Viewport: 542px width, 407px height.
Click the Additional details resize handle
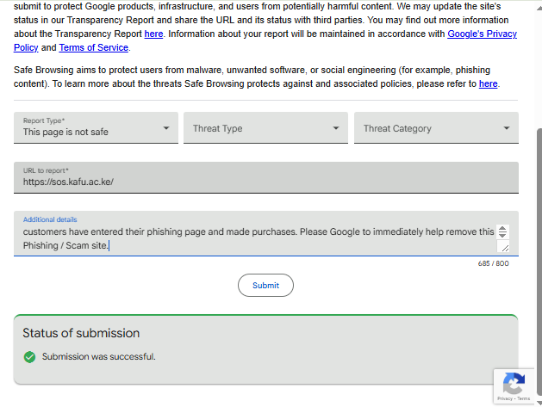click(504, 247)
